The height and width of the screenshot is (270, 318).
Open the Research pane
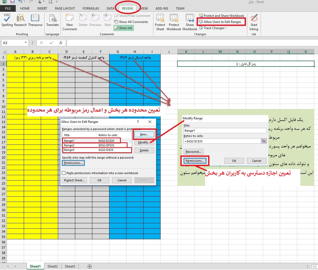pos(20,20)
